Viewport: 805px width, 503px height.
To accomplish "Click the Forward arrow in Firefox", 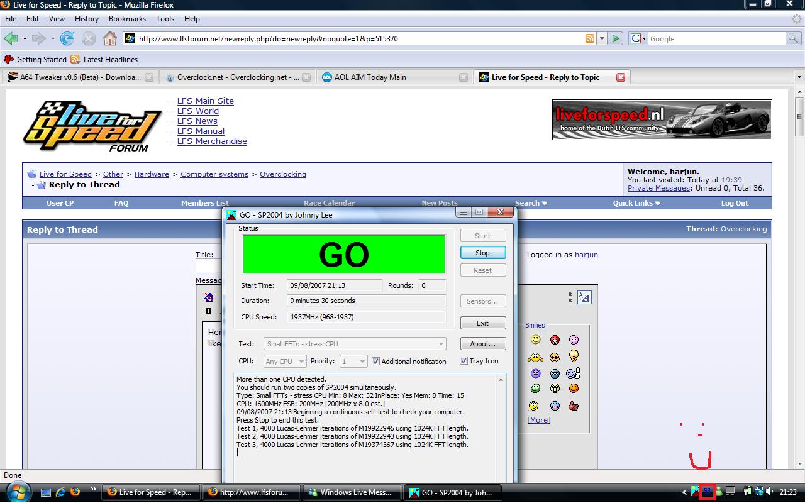I will coord(38,38).
